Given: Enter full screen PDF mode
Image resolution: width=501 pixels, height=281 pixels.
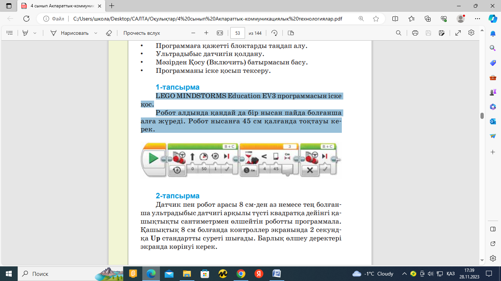Looking at the screenshot, I should click(x=458, y=33).
